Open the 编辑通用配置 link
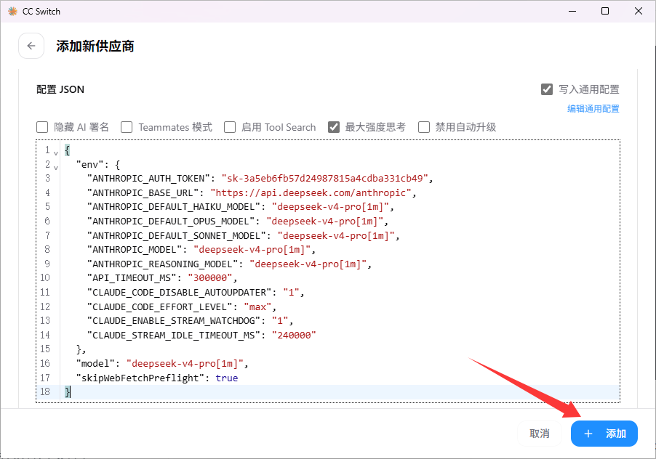The height and width of the screenshot is (459, 656). tap(593, 109)
